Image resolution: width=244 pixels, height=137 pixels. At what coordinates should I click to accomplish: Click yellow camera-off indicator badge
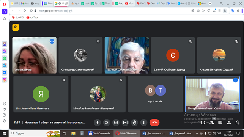(16, 27)
